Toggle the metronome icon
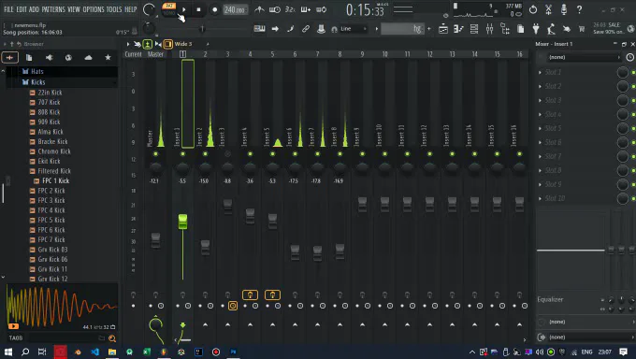Screen dimensions: 636x359 tap(259, 9)
